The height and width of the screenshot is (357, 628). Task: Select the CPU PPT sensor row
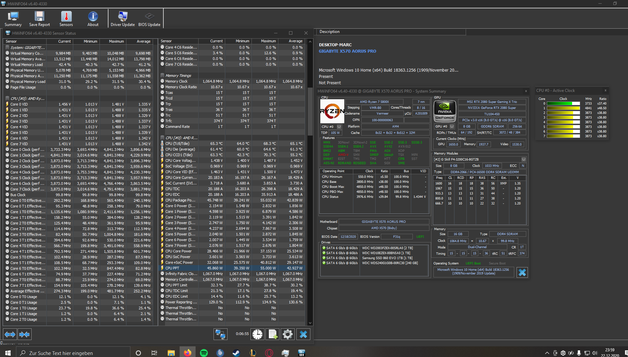[x=232, y=268]
